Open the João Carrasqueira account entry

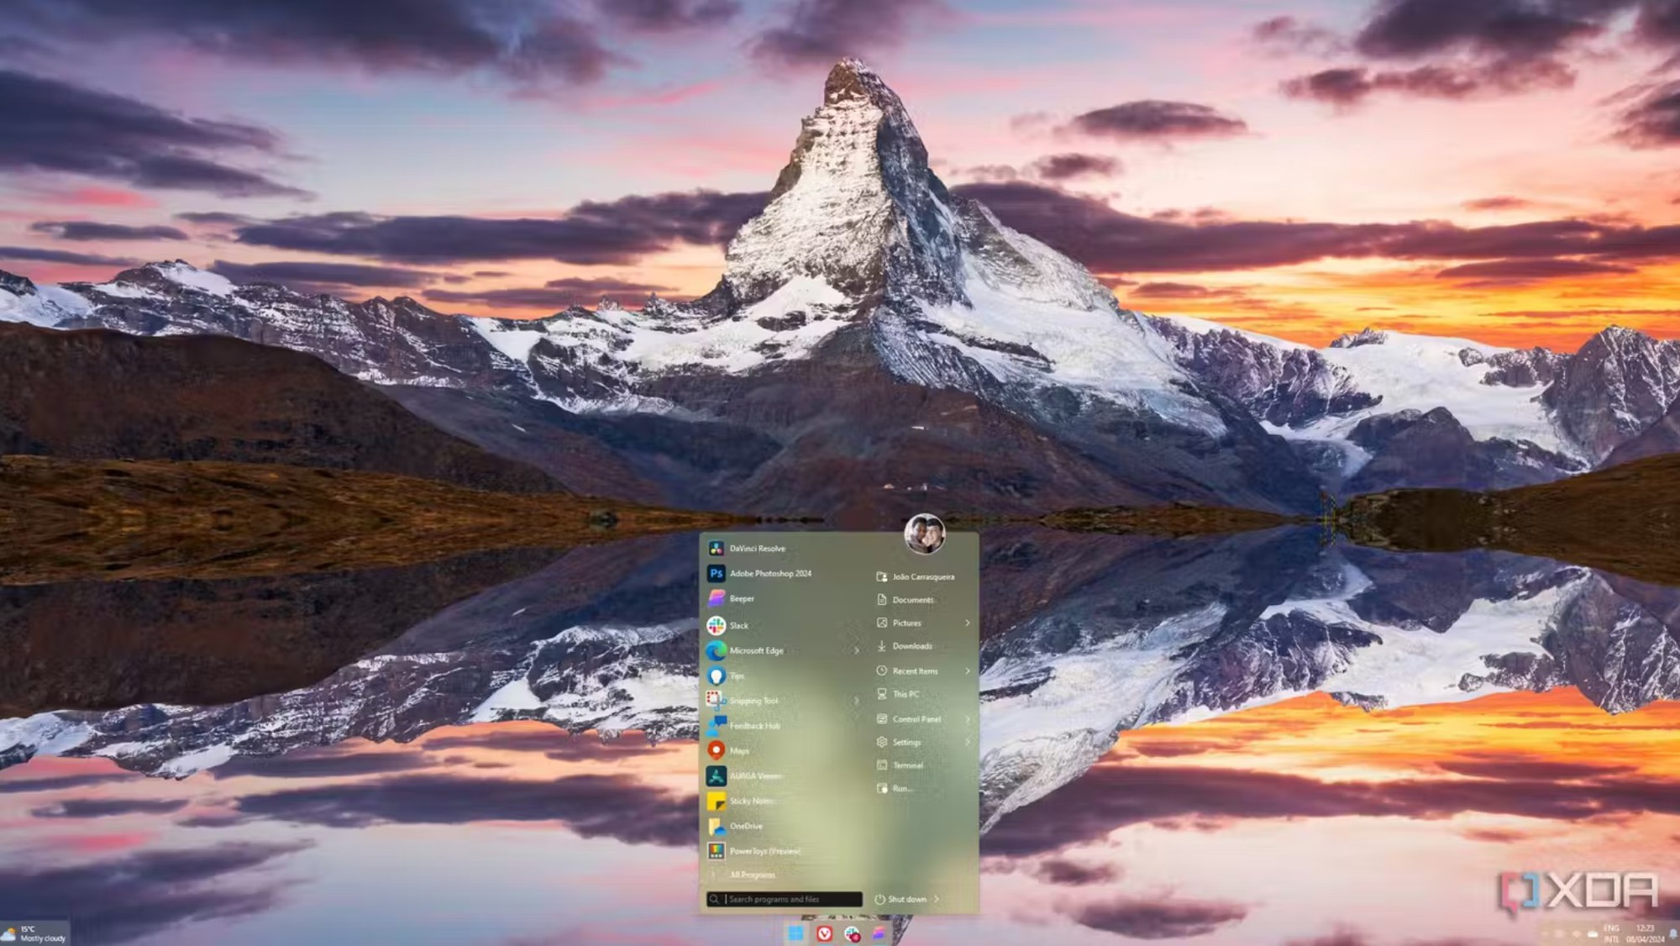point(923,576)
